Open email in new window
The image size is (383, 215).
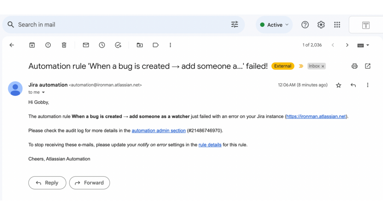point(368,66)
